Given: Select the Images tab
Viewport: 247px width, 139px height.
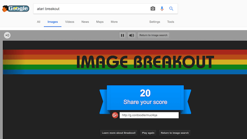Looking at the screenshot, I should coord(52,22).
